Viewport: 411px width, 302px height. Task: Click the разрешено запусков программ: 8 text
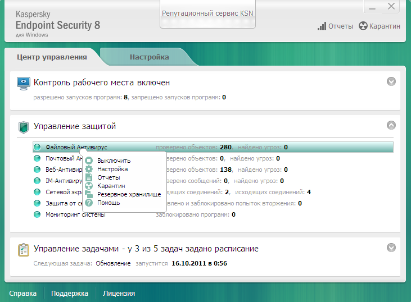pyautogui.click(x=80, y=97)
